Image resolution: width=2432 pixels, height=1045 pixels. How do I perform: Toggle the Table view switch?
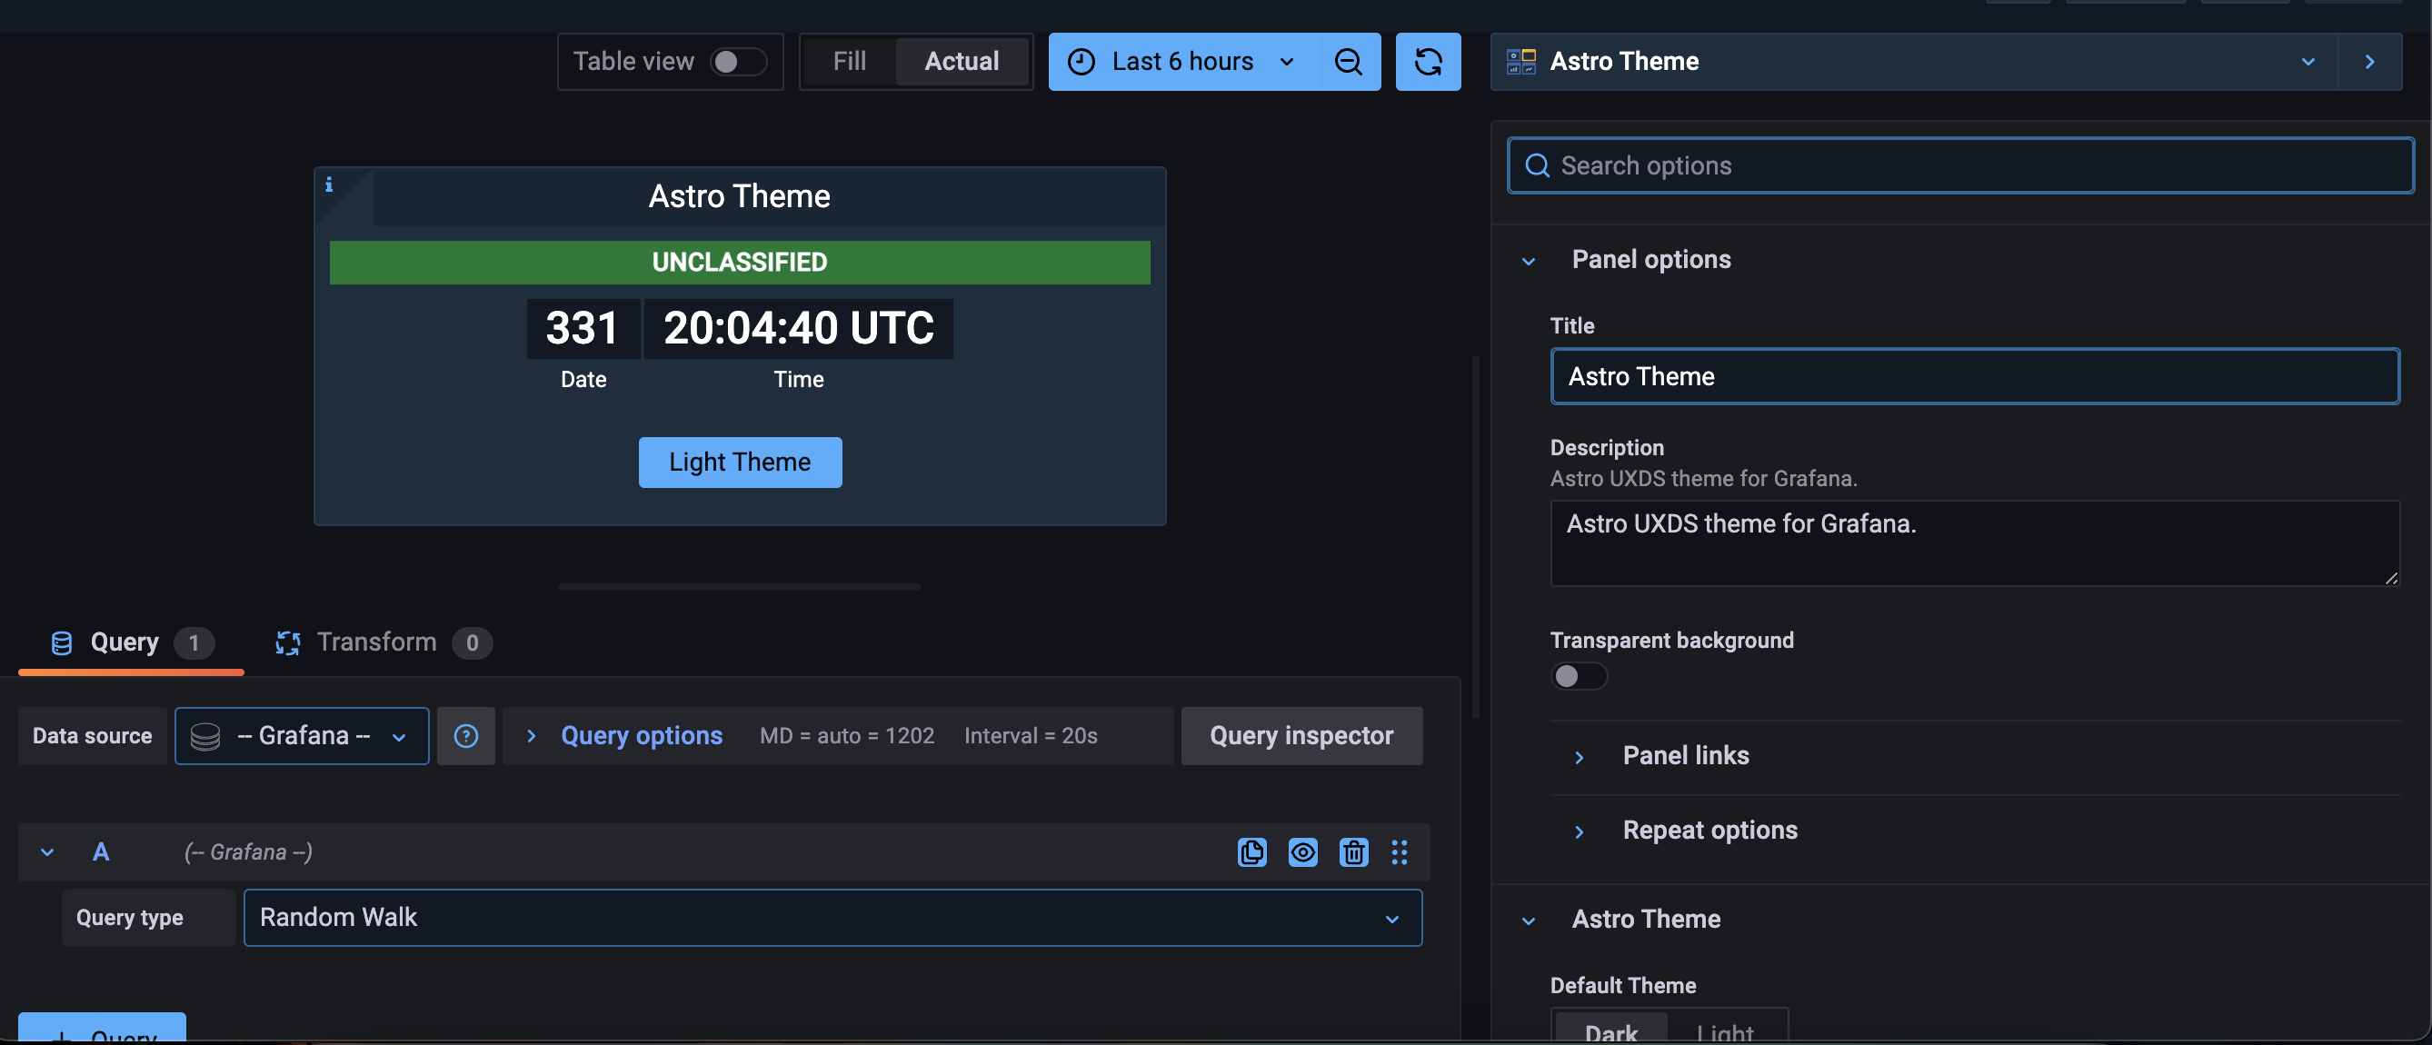pyautogui.click(x=736, y=62)
